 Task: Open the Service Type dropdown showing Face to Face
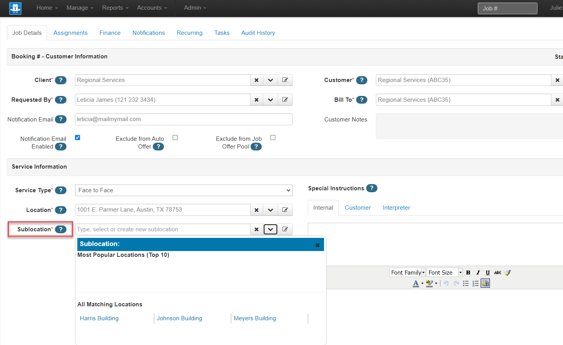coord(183,190)
